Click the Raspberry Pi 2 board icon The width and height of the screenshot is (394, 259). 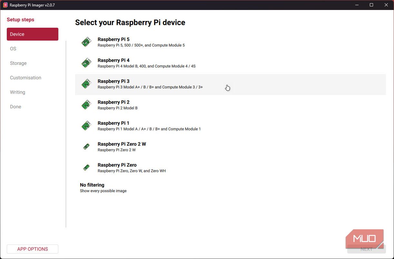tap(86, 105)
